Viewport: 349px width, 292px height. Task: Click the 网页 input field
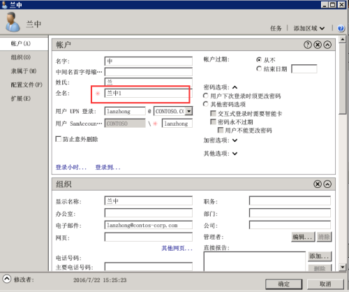pyautogui.click(x=149, y=238)
